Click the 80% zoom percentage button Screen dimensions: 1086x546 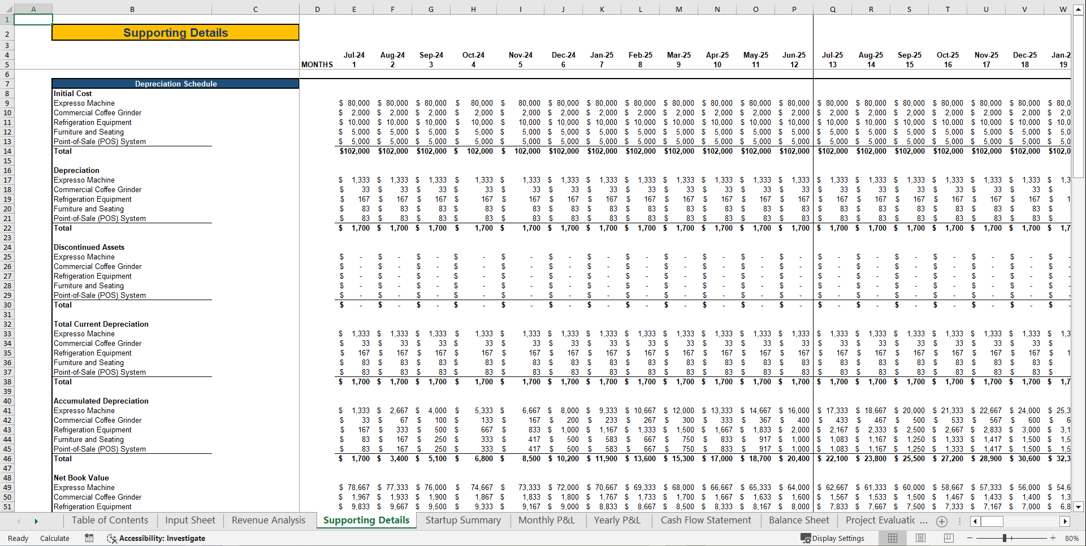(x=1071, y=538)
